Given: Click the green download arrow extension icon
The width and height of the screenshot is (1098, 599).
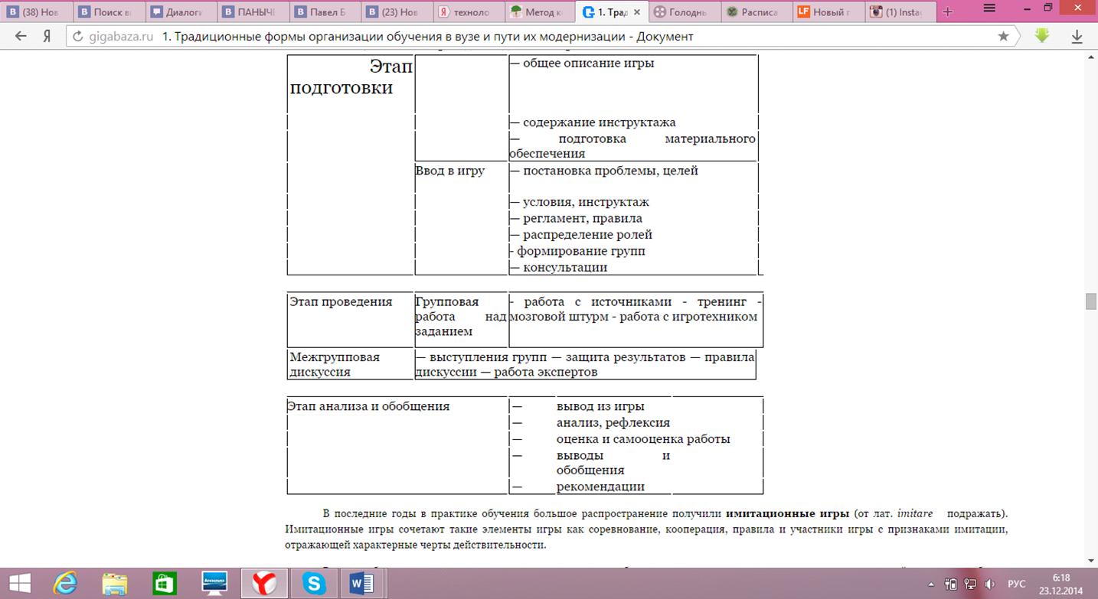Looking at the screenshot, I should 1041,35.
